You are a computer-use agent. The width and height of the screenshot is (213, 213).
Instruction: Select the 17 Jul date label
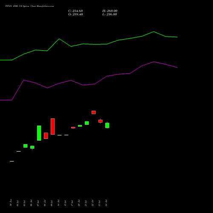72,203
